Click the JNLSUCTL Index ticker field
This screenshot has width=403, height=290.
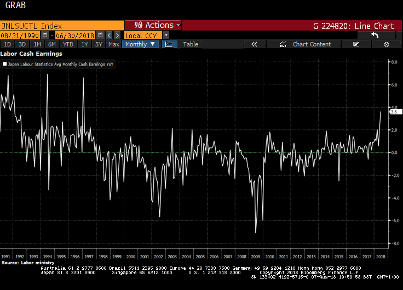pyautogui.click(x=62, y=26)
